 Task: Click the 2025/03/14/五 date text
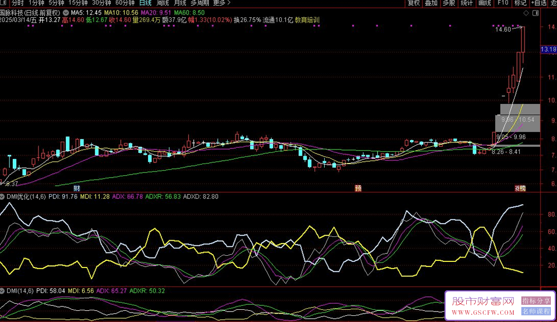pos(18,20)
